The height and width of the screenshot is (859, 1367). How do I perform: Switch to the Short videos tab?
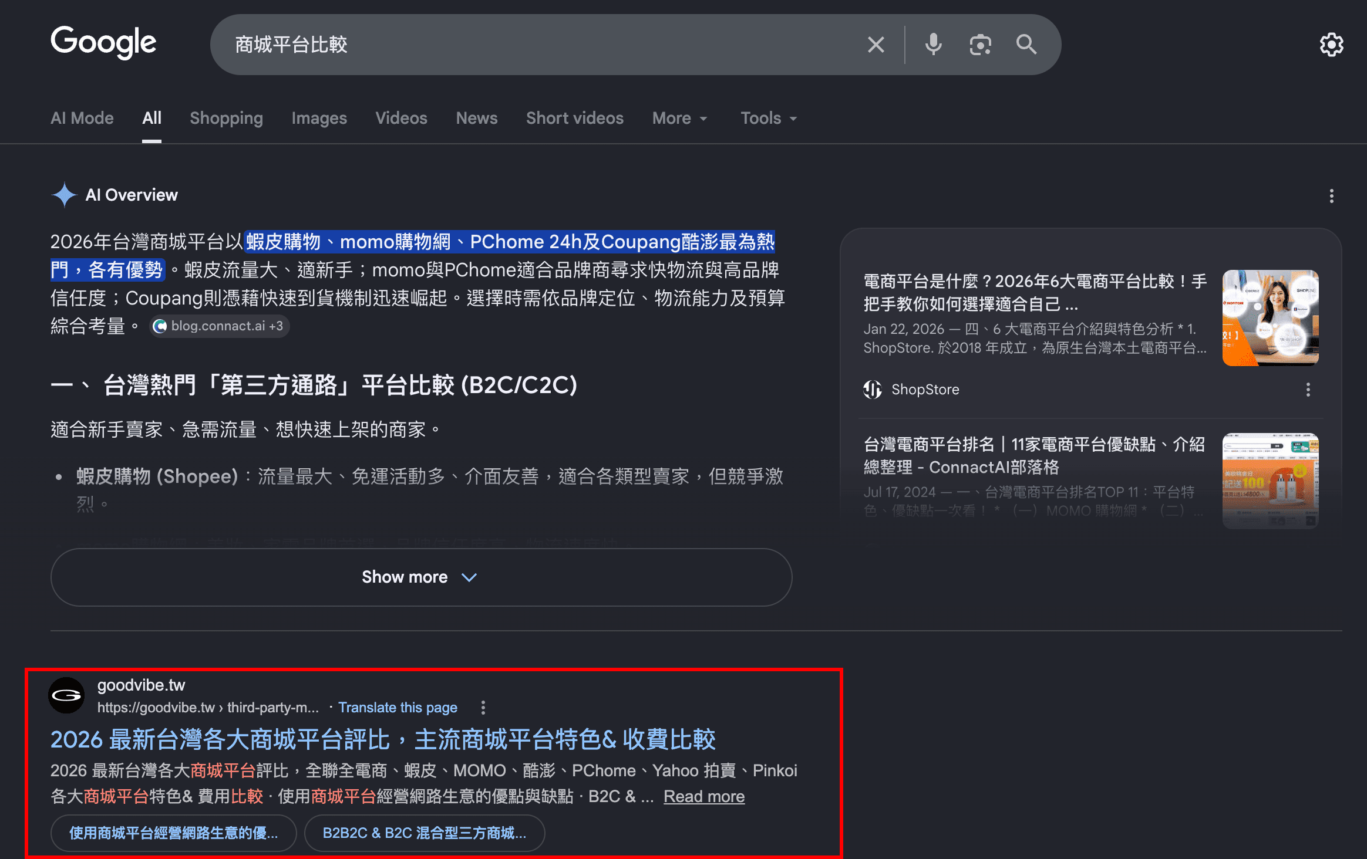click(574, 118)
